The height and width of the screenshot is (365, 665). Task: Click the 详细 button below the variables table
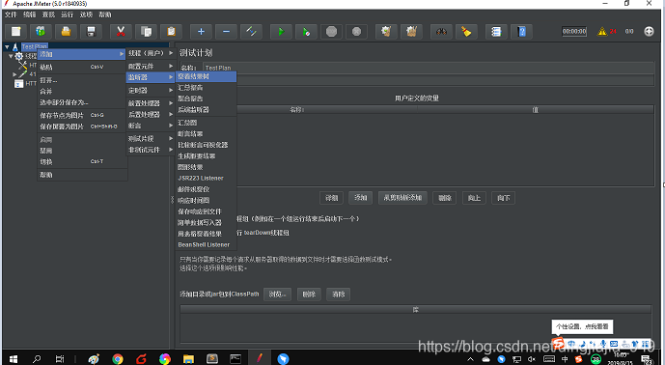(332, 198)
